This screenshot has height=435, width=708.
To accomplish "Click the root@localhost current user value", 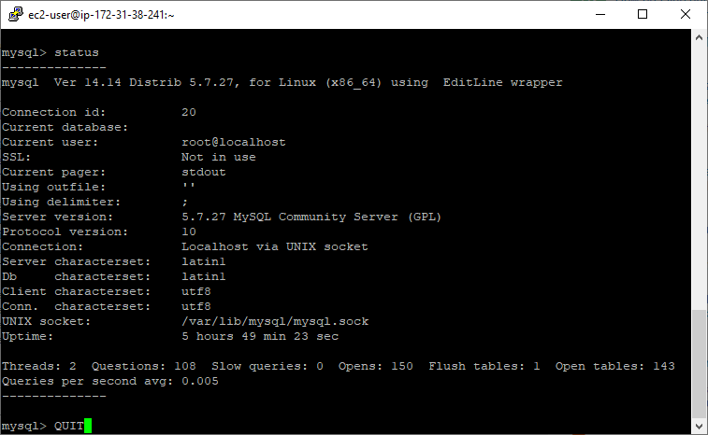I will pos(234,142).
